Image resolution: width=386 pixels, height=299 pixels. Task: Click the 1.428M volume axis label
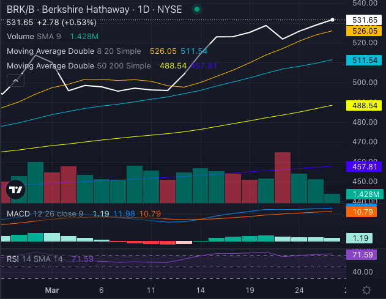(363, 194)
